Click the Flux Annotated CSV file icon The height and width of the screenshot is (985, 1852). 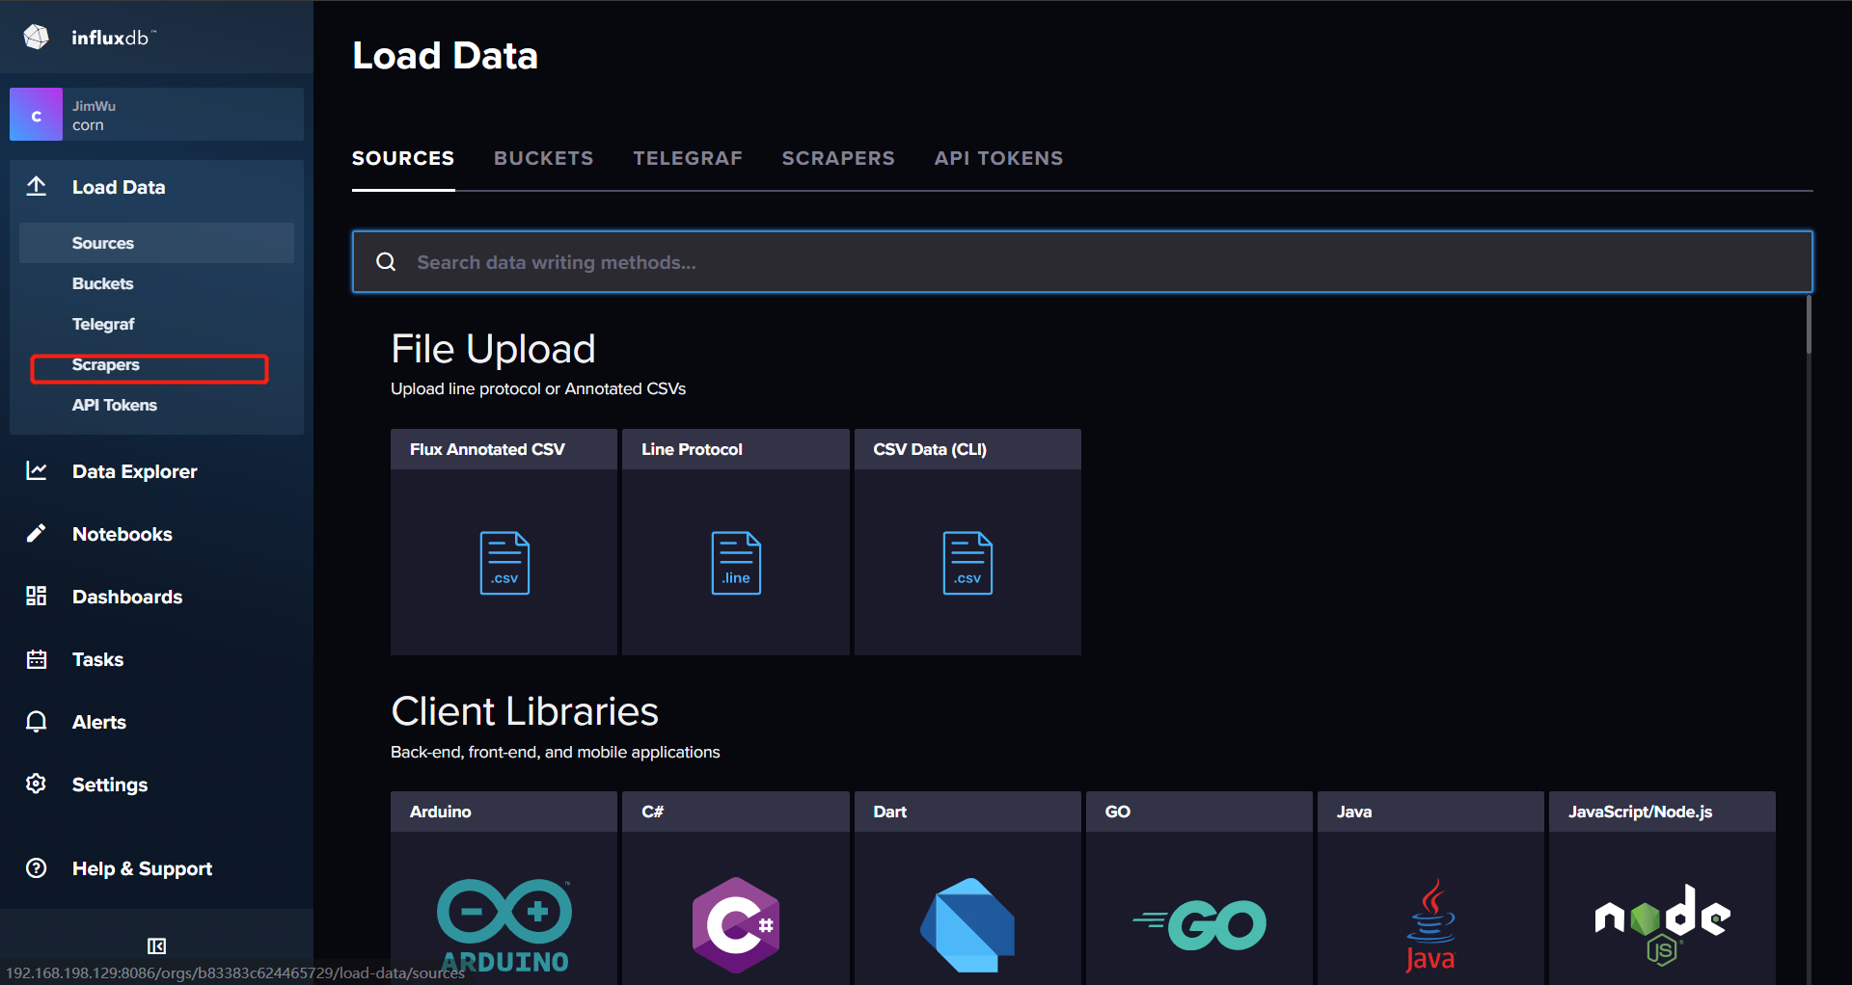click(504, 563)
